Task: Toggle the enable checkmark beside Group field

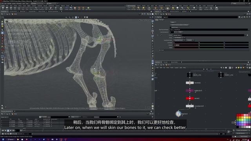Action: [161, 35]
